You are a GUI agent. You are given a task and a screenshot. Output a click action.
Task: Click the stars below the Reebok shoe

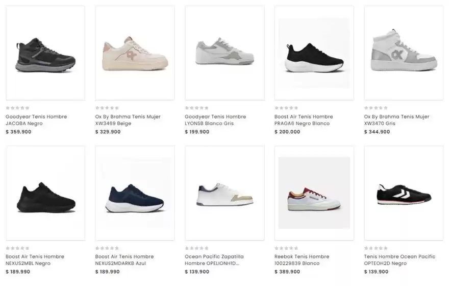(286, 248)
